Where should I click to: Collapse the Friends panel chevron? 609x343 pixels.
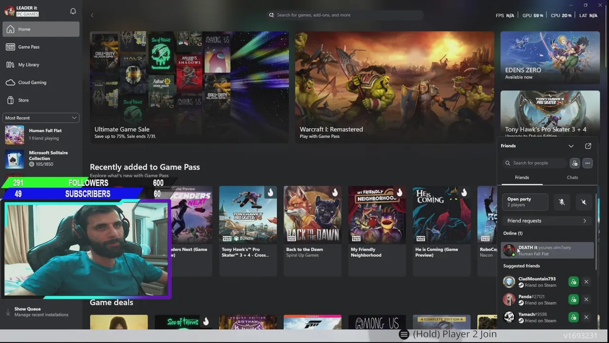click(571, 146)
